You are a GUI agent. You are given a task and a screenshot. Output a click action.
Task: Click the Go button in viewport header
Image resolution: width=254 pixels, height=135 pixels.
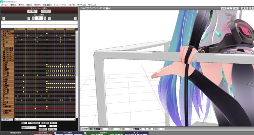[x=236, y=8]
